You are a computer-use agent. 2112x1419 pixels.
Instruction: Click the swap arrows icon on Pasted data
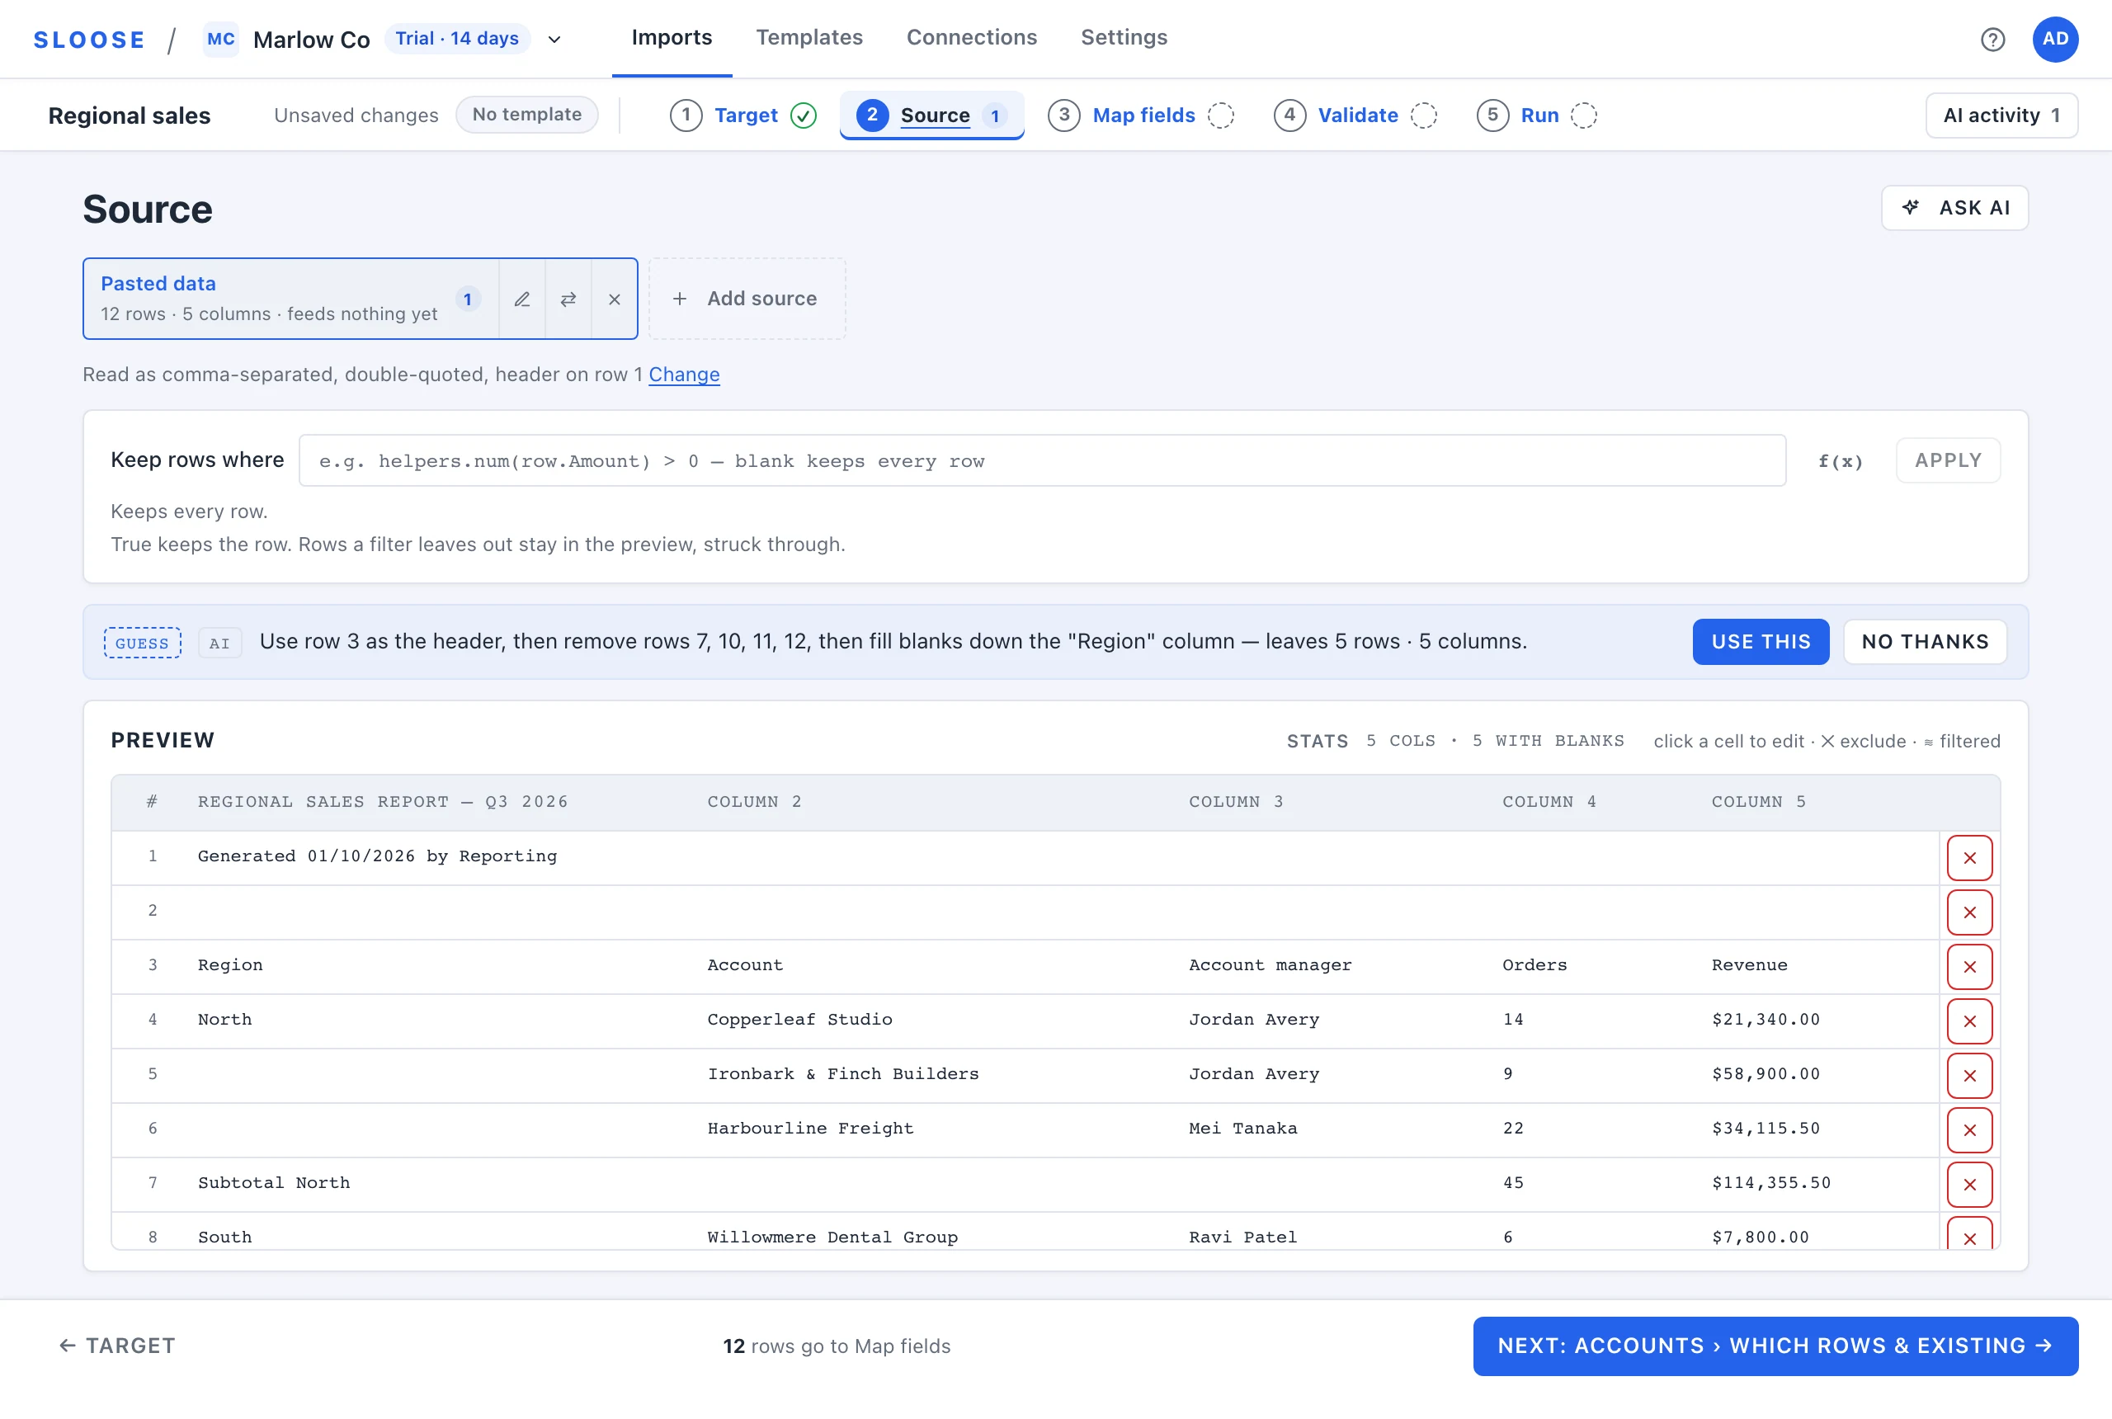coord(568,299)
